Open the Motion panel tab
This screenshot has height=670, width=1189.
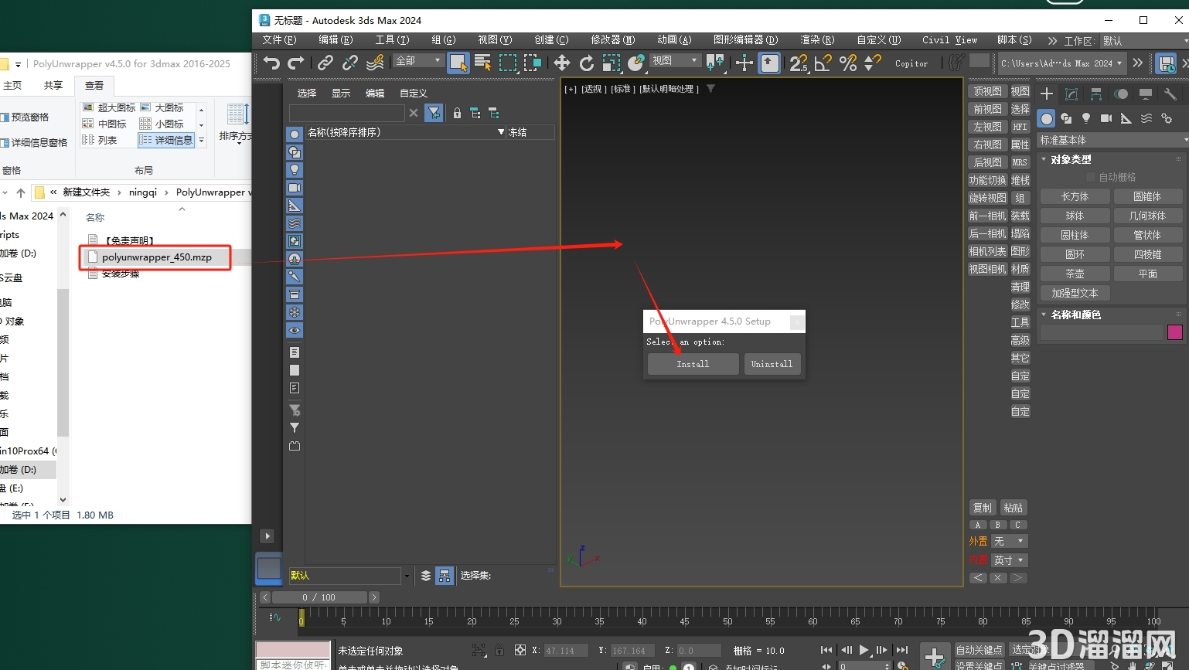(1121, 94)
